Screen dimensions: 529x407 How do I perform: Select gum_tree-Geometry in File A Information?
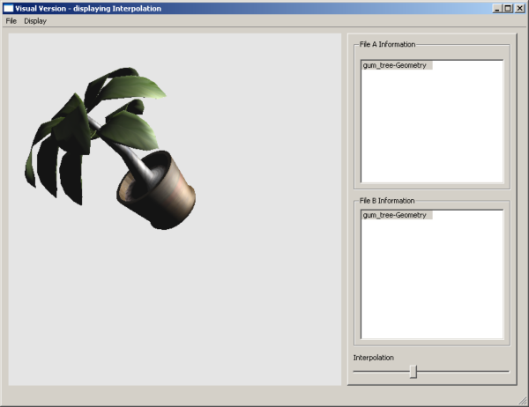coord(395,65)
